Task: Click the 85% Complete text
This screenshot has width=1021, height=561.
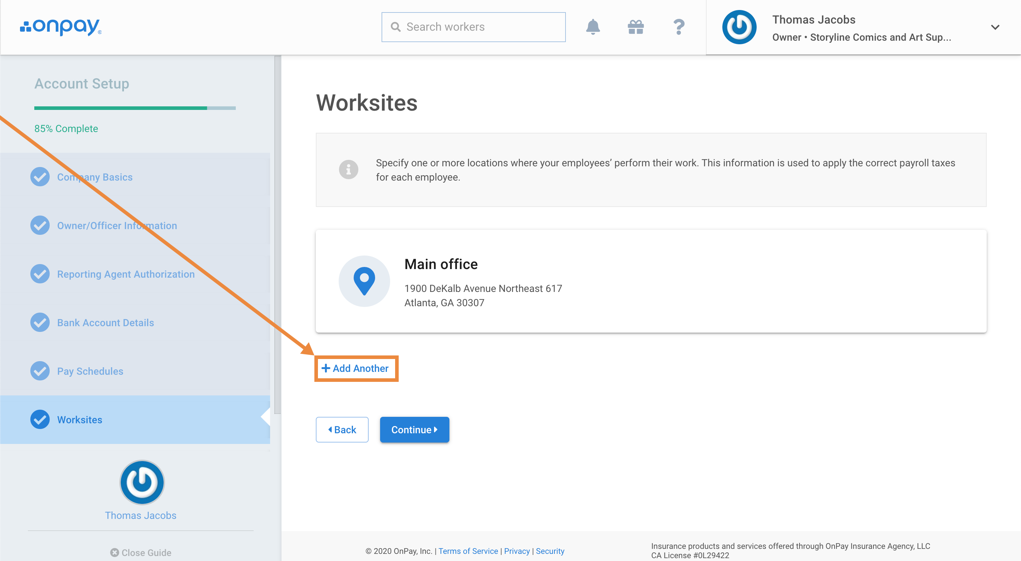Action: (x=66, y=129)
